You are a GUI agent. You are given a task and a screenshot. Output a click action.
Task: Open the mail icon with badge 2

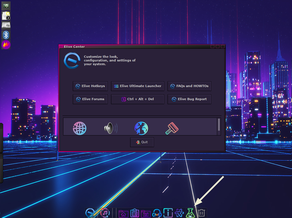coord(6,16)
